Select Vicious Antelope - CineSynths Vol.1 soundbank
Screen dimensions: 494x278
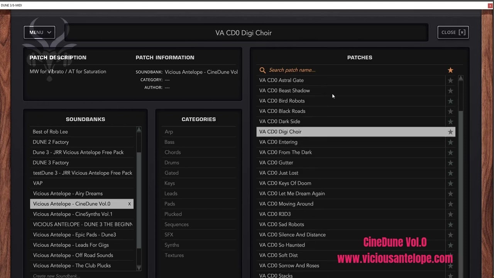tap(82, 214)
